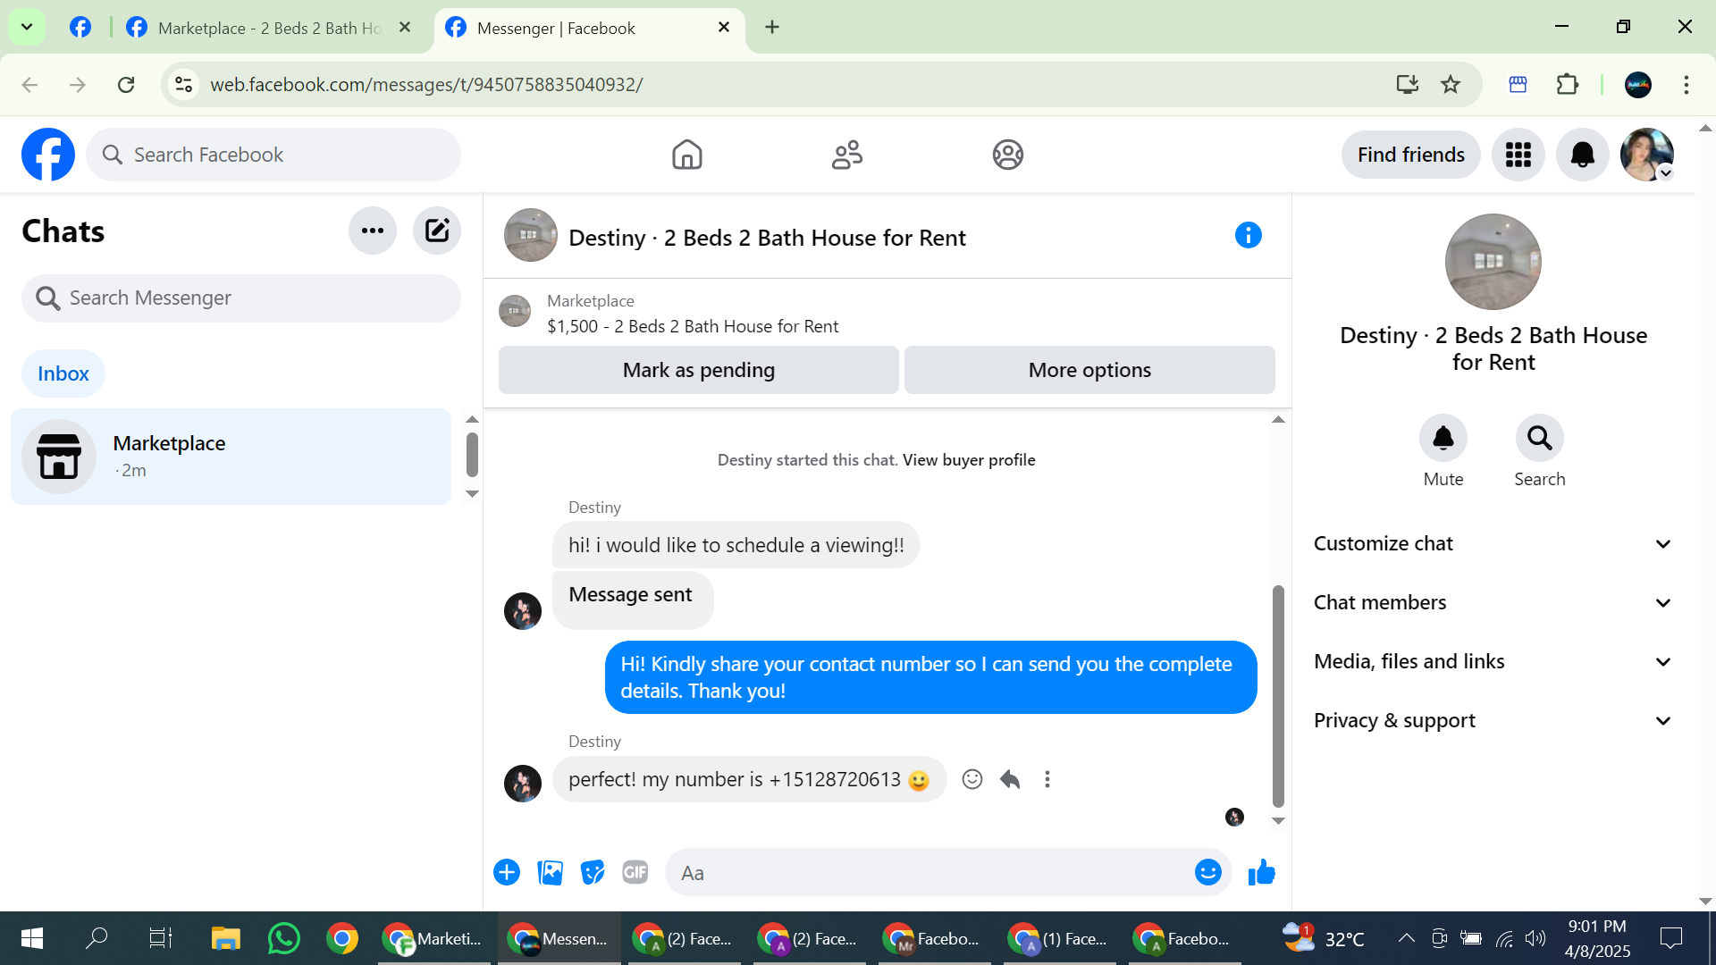Mute this chat with bell icon

click(1443, 439)
